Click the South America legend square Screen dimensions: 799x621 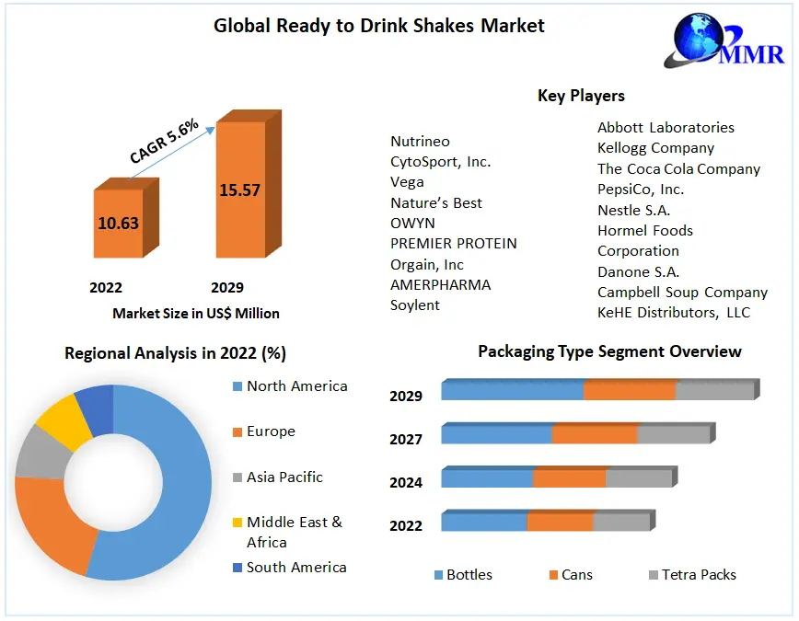pyautogui.click(x=237, y=568)
